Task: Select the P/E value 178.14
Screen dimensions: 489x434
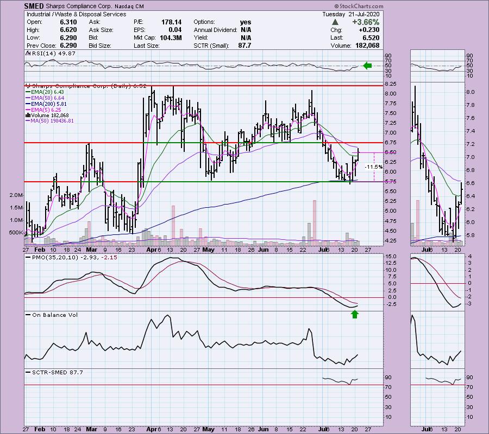Action: pos(171,22)
